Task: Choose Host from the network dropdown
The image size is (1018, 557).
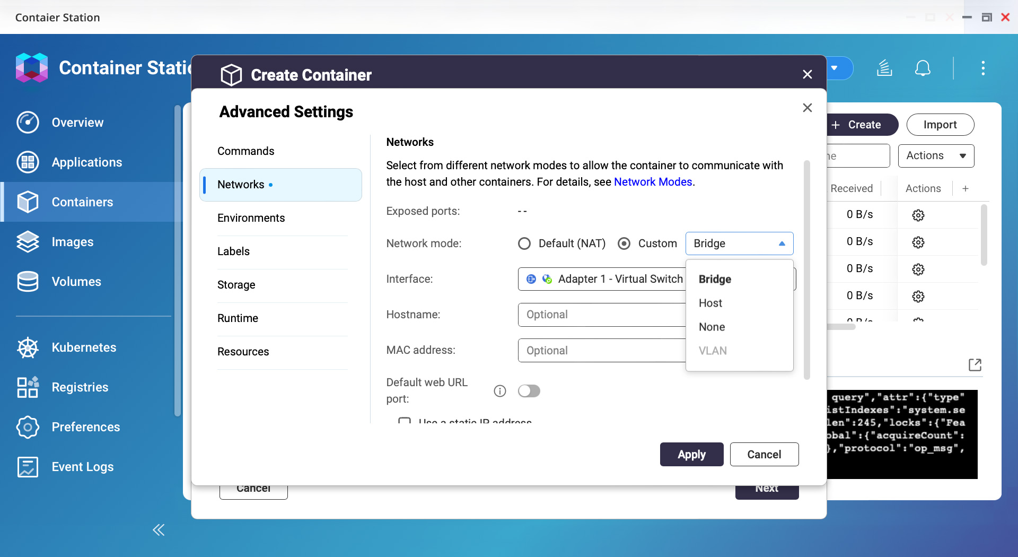Action: point(710,303)
